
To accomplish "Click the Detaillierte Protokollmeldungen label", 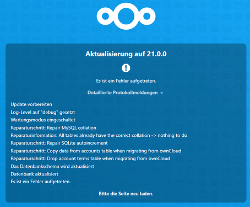I will point(122,93).
